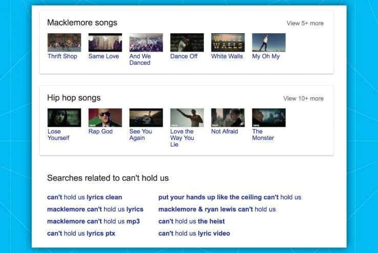378x253 pixels.
Task: Click the Not Afraid text link
Action: (x=224, y=131)
